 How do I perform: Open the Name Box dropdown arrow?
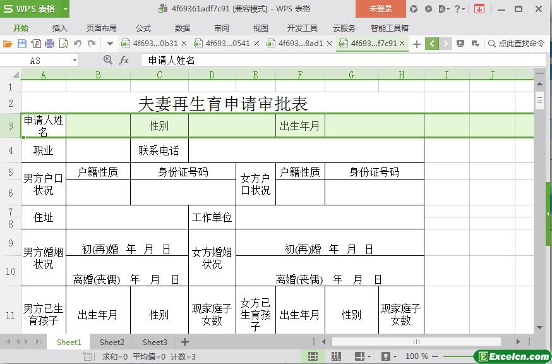point(75,60)
